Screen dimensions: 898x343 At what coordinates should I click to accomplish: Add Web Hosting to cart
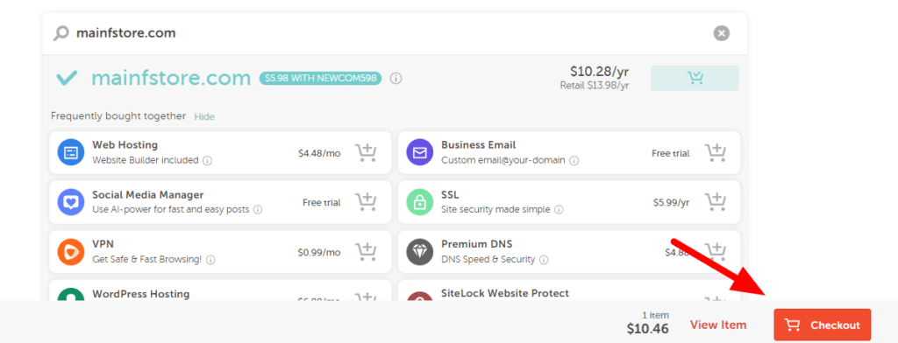pos(366,153)
